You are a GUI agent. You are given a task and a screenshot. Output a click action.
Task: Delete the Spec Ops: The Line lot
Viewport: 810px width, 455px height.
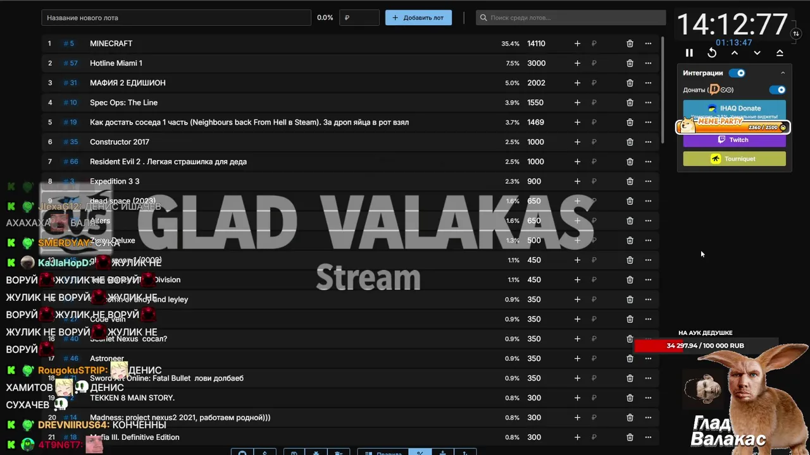(630, 102)
